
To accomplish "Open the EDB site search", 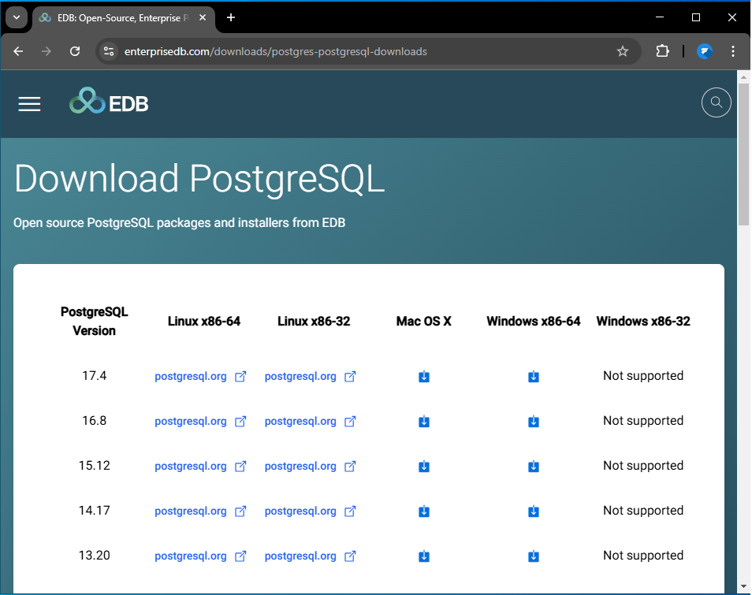I will 716,102.
